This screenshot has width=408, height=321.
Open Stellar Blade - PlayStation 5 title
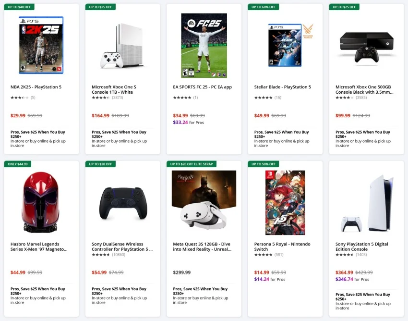tap(282, 87)
